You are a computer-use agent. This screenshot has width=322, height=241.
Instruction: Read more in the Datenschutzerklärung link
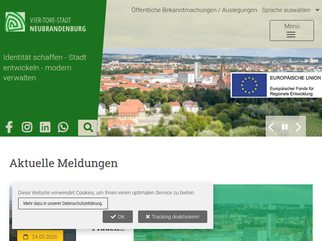pos(63,204)
